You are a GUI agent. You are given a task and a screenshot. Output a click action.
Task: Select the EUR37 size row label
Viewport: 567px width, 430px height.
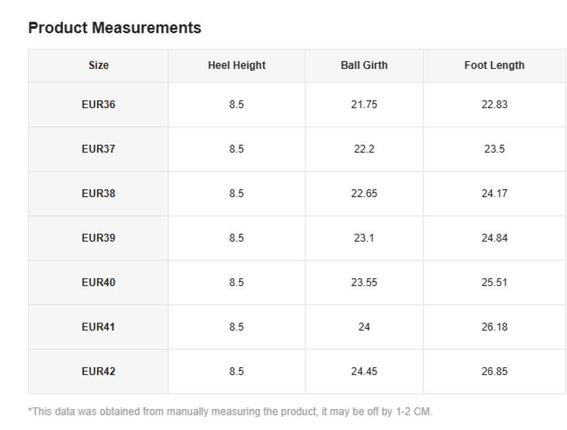coord(98,149)
